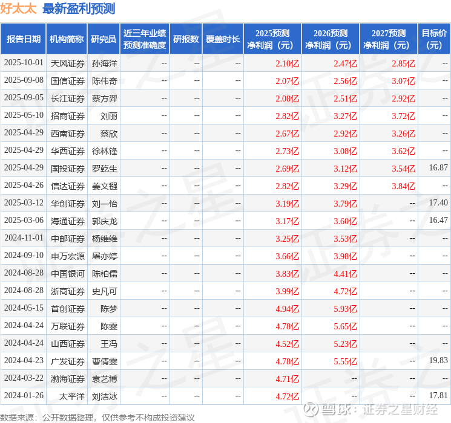Click the 数据来源 disclaimer text
Viewport: 451px width, 423px height.
pos(97,417)
